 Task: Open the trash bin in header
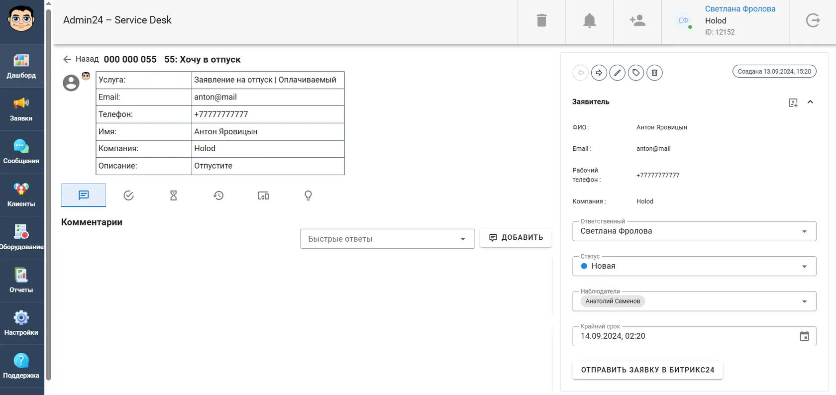tap(541, 20)
